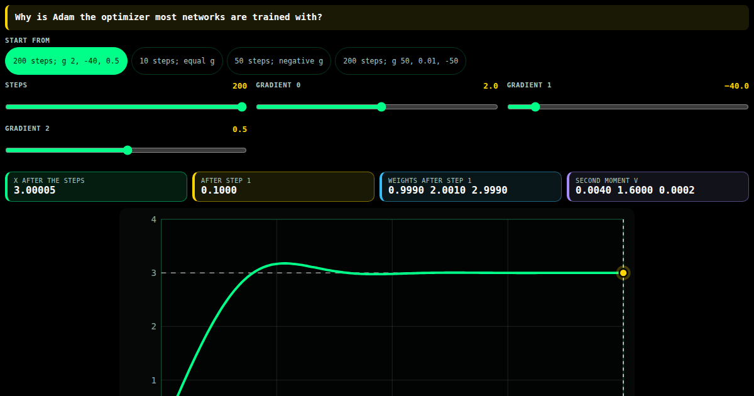Click the result value 3.00005
Viewport: 754px width, 396px height.
35,190
